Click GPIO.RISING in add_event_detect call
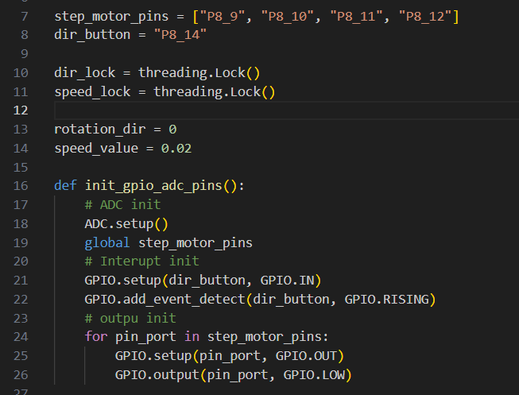519x395 pixels. 386,300
